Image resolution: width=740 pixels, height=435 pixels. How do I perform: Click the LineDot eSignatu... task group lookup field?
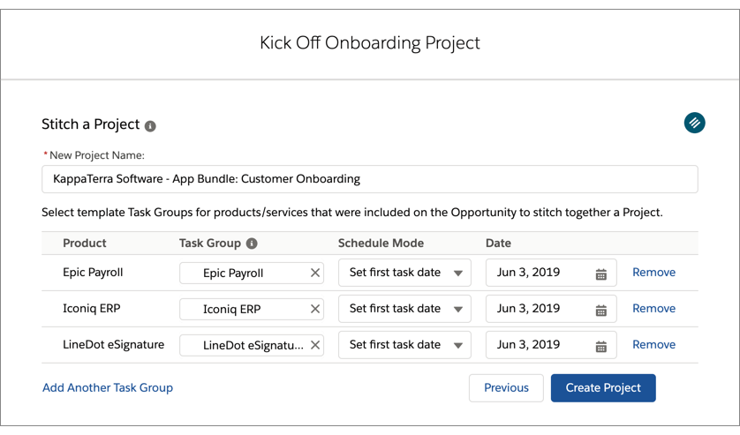(x=252, y=345)
